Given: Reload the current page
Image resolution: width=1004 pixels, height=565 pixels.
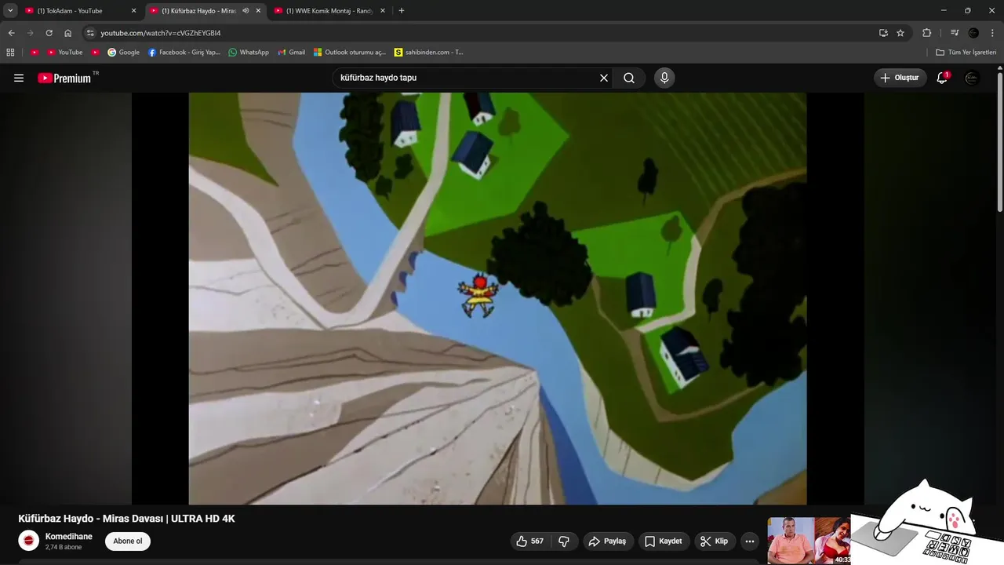Looking at the screenshot, I should click(49, 33).
